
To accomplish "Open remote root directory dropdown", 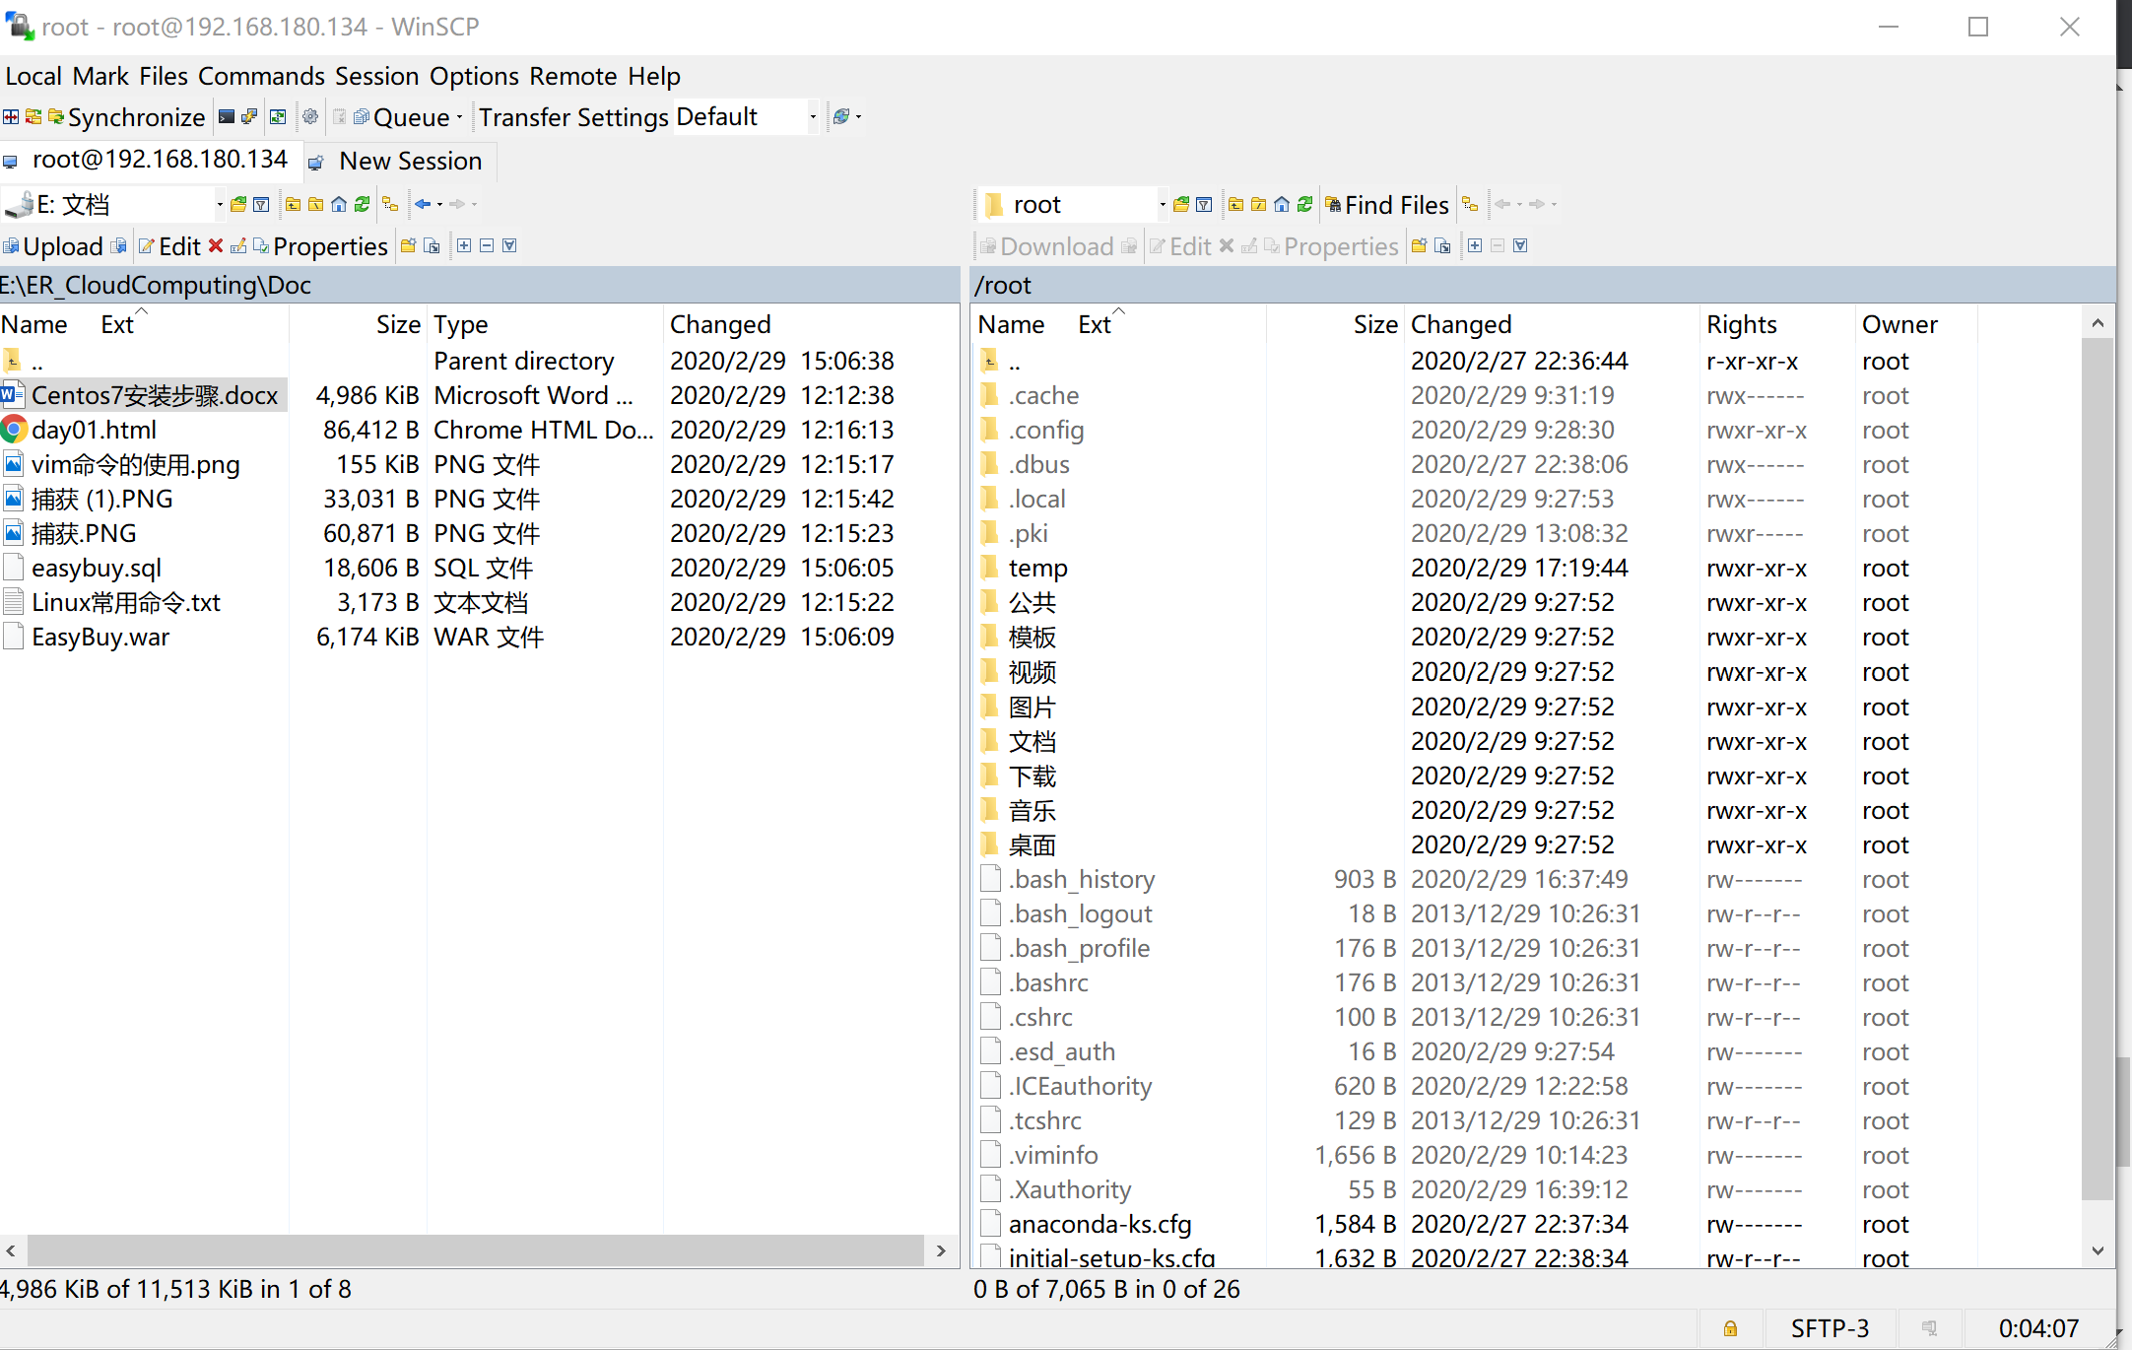I will [x=1163, y=204].
